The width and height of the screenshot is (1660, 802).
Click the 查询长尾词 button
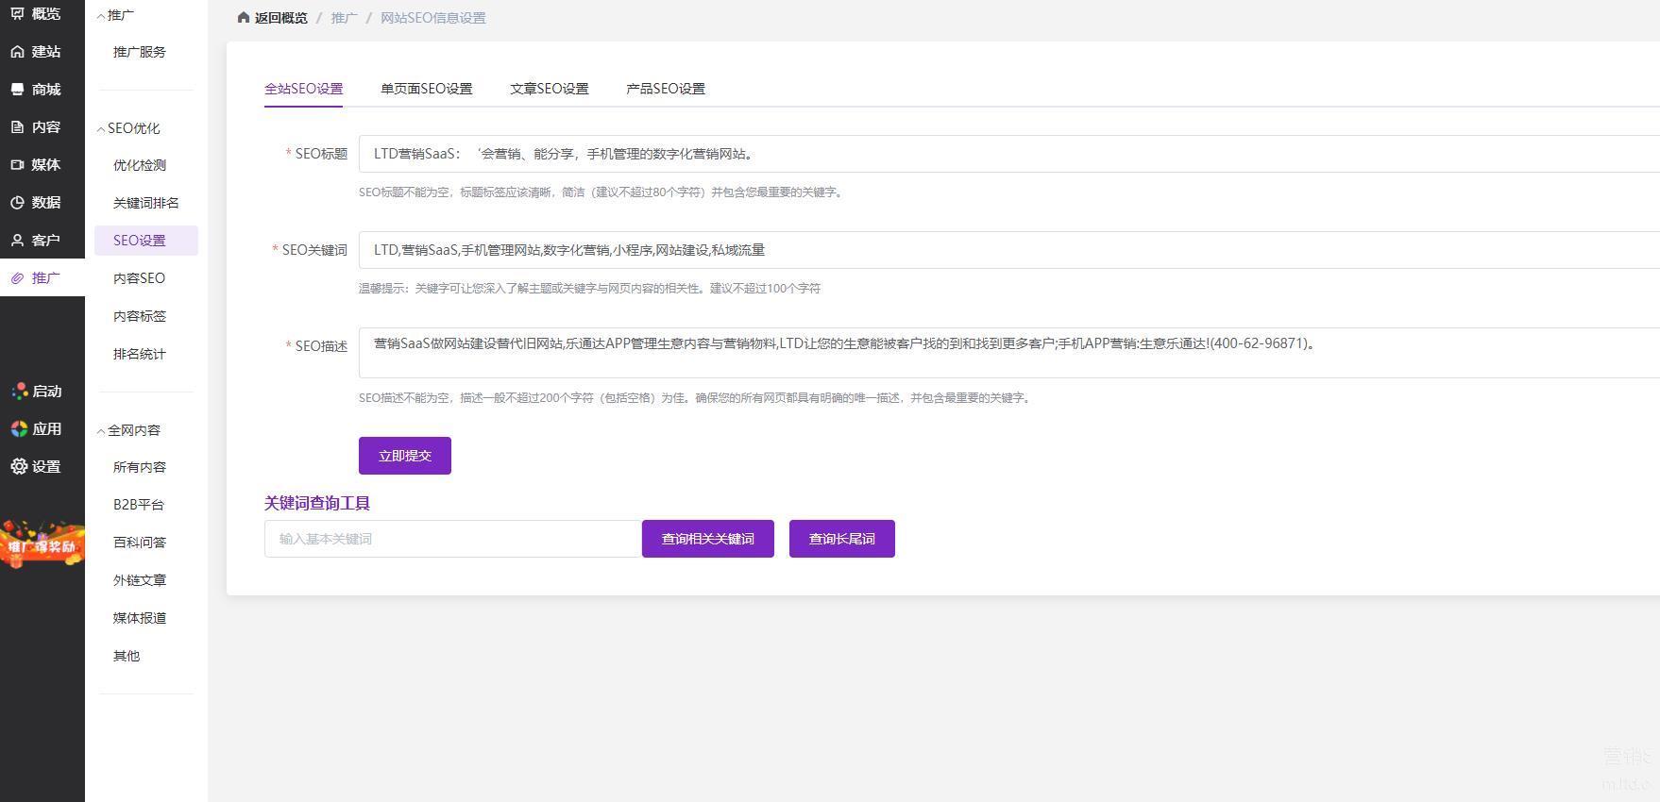point(841,539)
